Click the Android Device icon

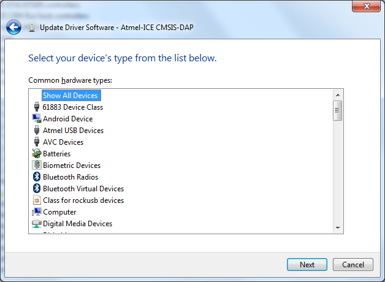click(x=36, y=119)
